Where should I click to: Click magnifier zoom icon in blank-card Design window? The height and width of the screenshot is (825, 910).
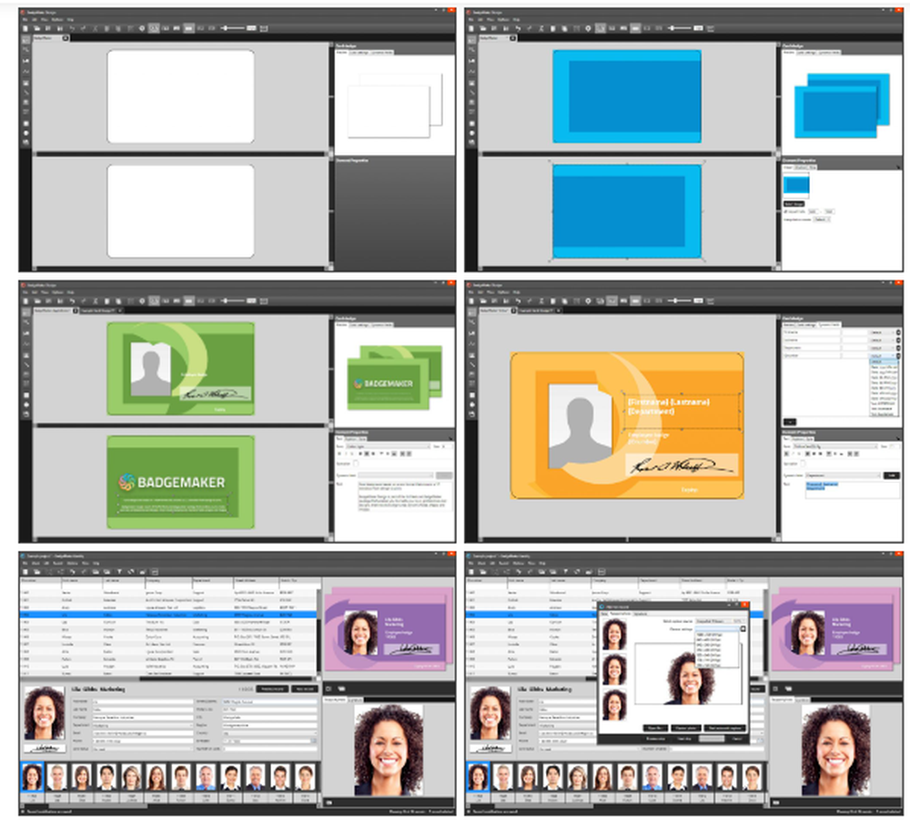[154, 28]
